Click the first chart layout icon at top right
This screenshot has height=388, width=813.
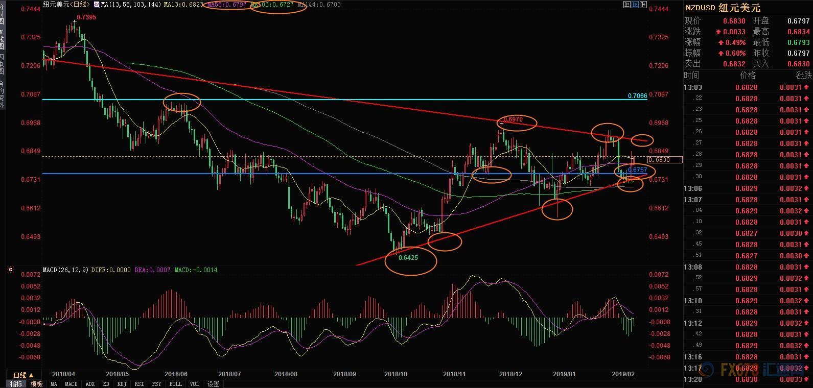pyautogui.click(x=627, y=5)
